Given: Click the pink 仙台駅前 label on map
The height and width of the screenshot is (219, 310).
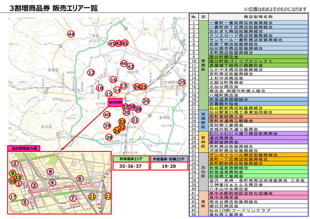Looking at the screenshot, I should (x=115, y=102).
